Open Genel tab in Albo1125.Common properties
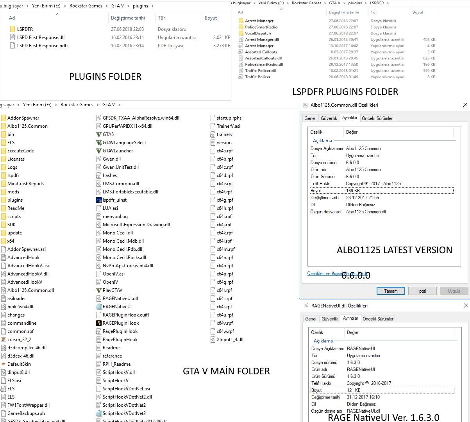Viewport: 470px width, 422px height. point(310,118)
